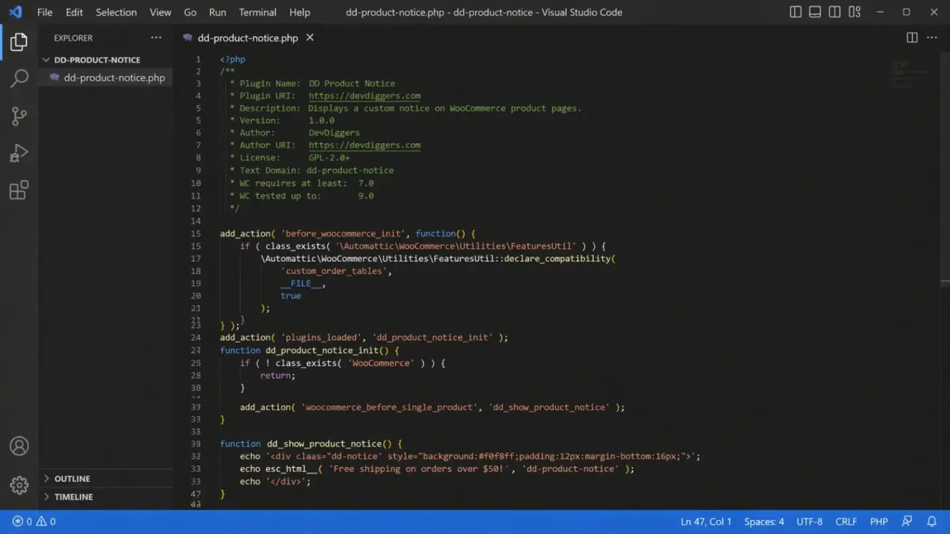This screenshot has width=950, height=534.
Task: Expand the OUTLINE section
Action: [x=105, y=478]
